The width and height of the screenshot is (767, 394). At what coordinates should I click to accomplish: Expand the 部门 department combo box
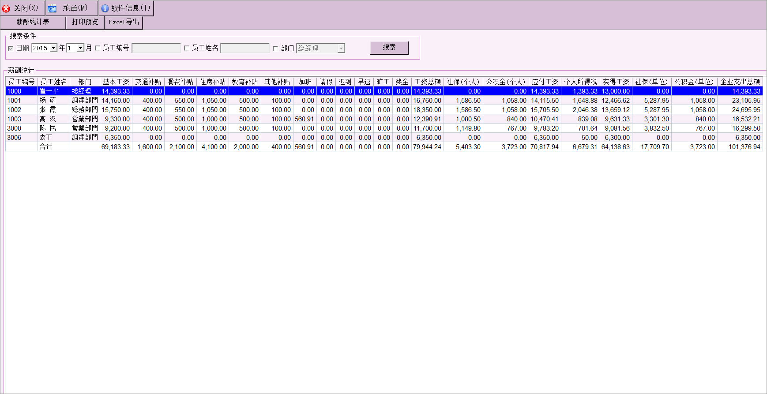[x=341, y=49]
